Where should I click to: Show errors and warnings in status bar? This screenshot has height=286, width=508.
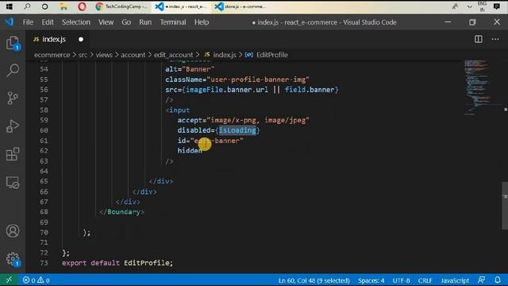36,280
